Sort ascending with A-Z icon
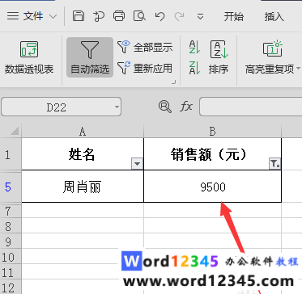Viewport: 302px width, 294px height. tap(194, 47)
